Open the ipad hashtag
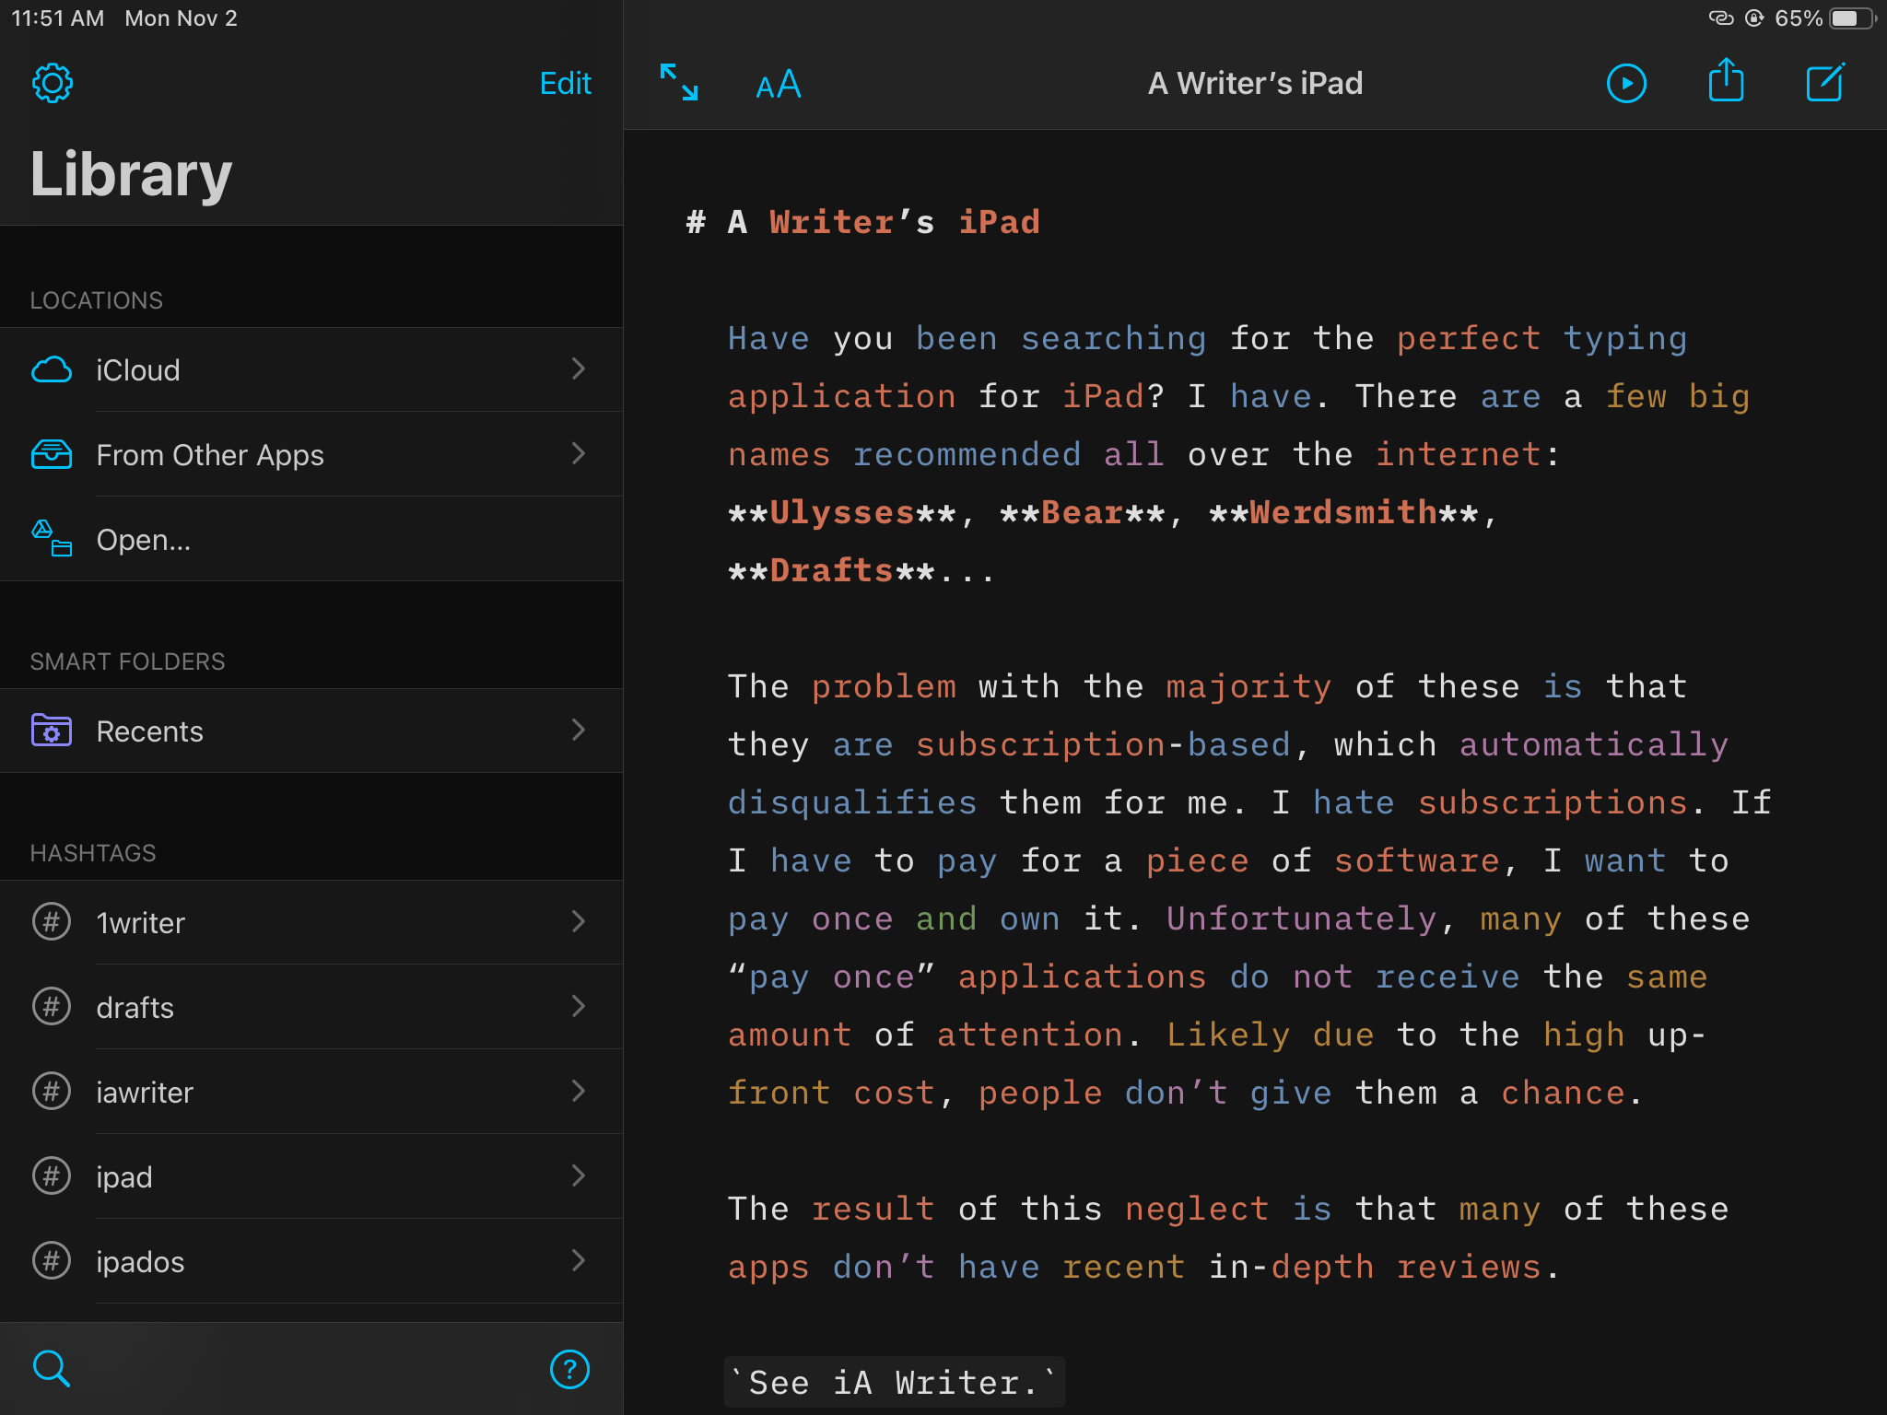Screen dimensions: 1887x1415 point(311,1176)
